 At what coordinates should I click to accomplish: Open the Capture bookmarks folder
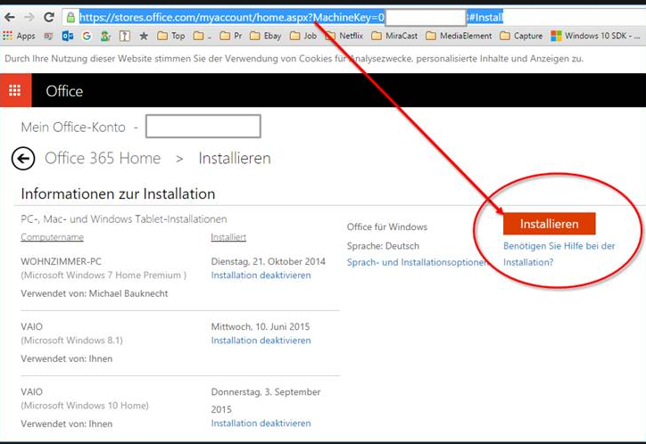point(521,36)
